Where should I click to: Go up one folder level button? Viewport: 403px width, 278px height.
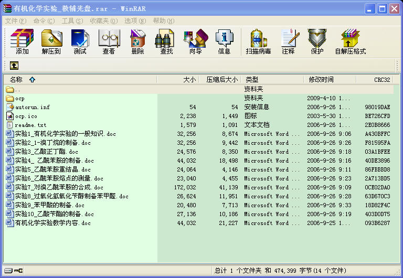[x=14, y=66]
